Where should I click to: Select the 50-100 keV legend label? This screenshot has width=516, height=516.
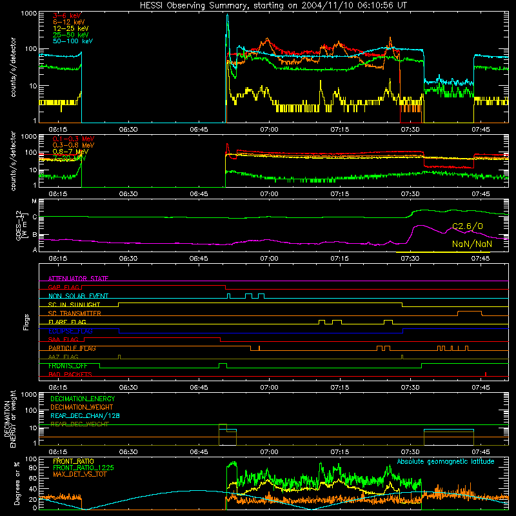tap(73, 41)
